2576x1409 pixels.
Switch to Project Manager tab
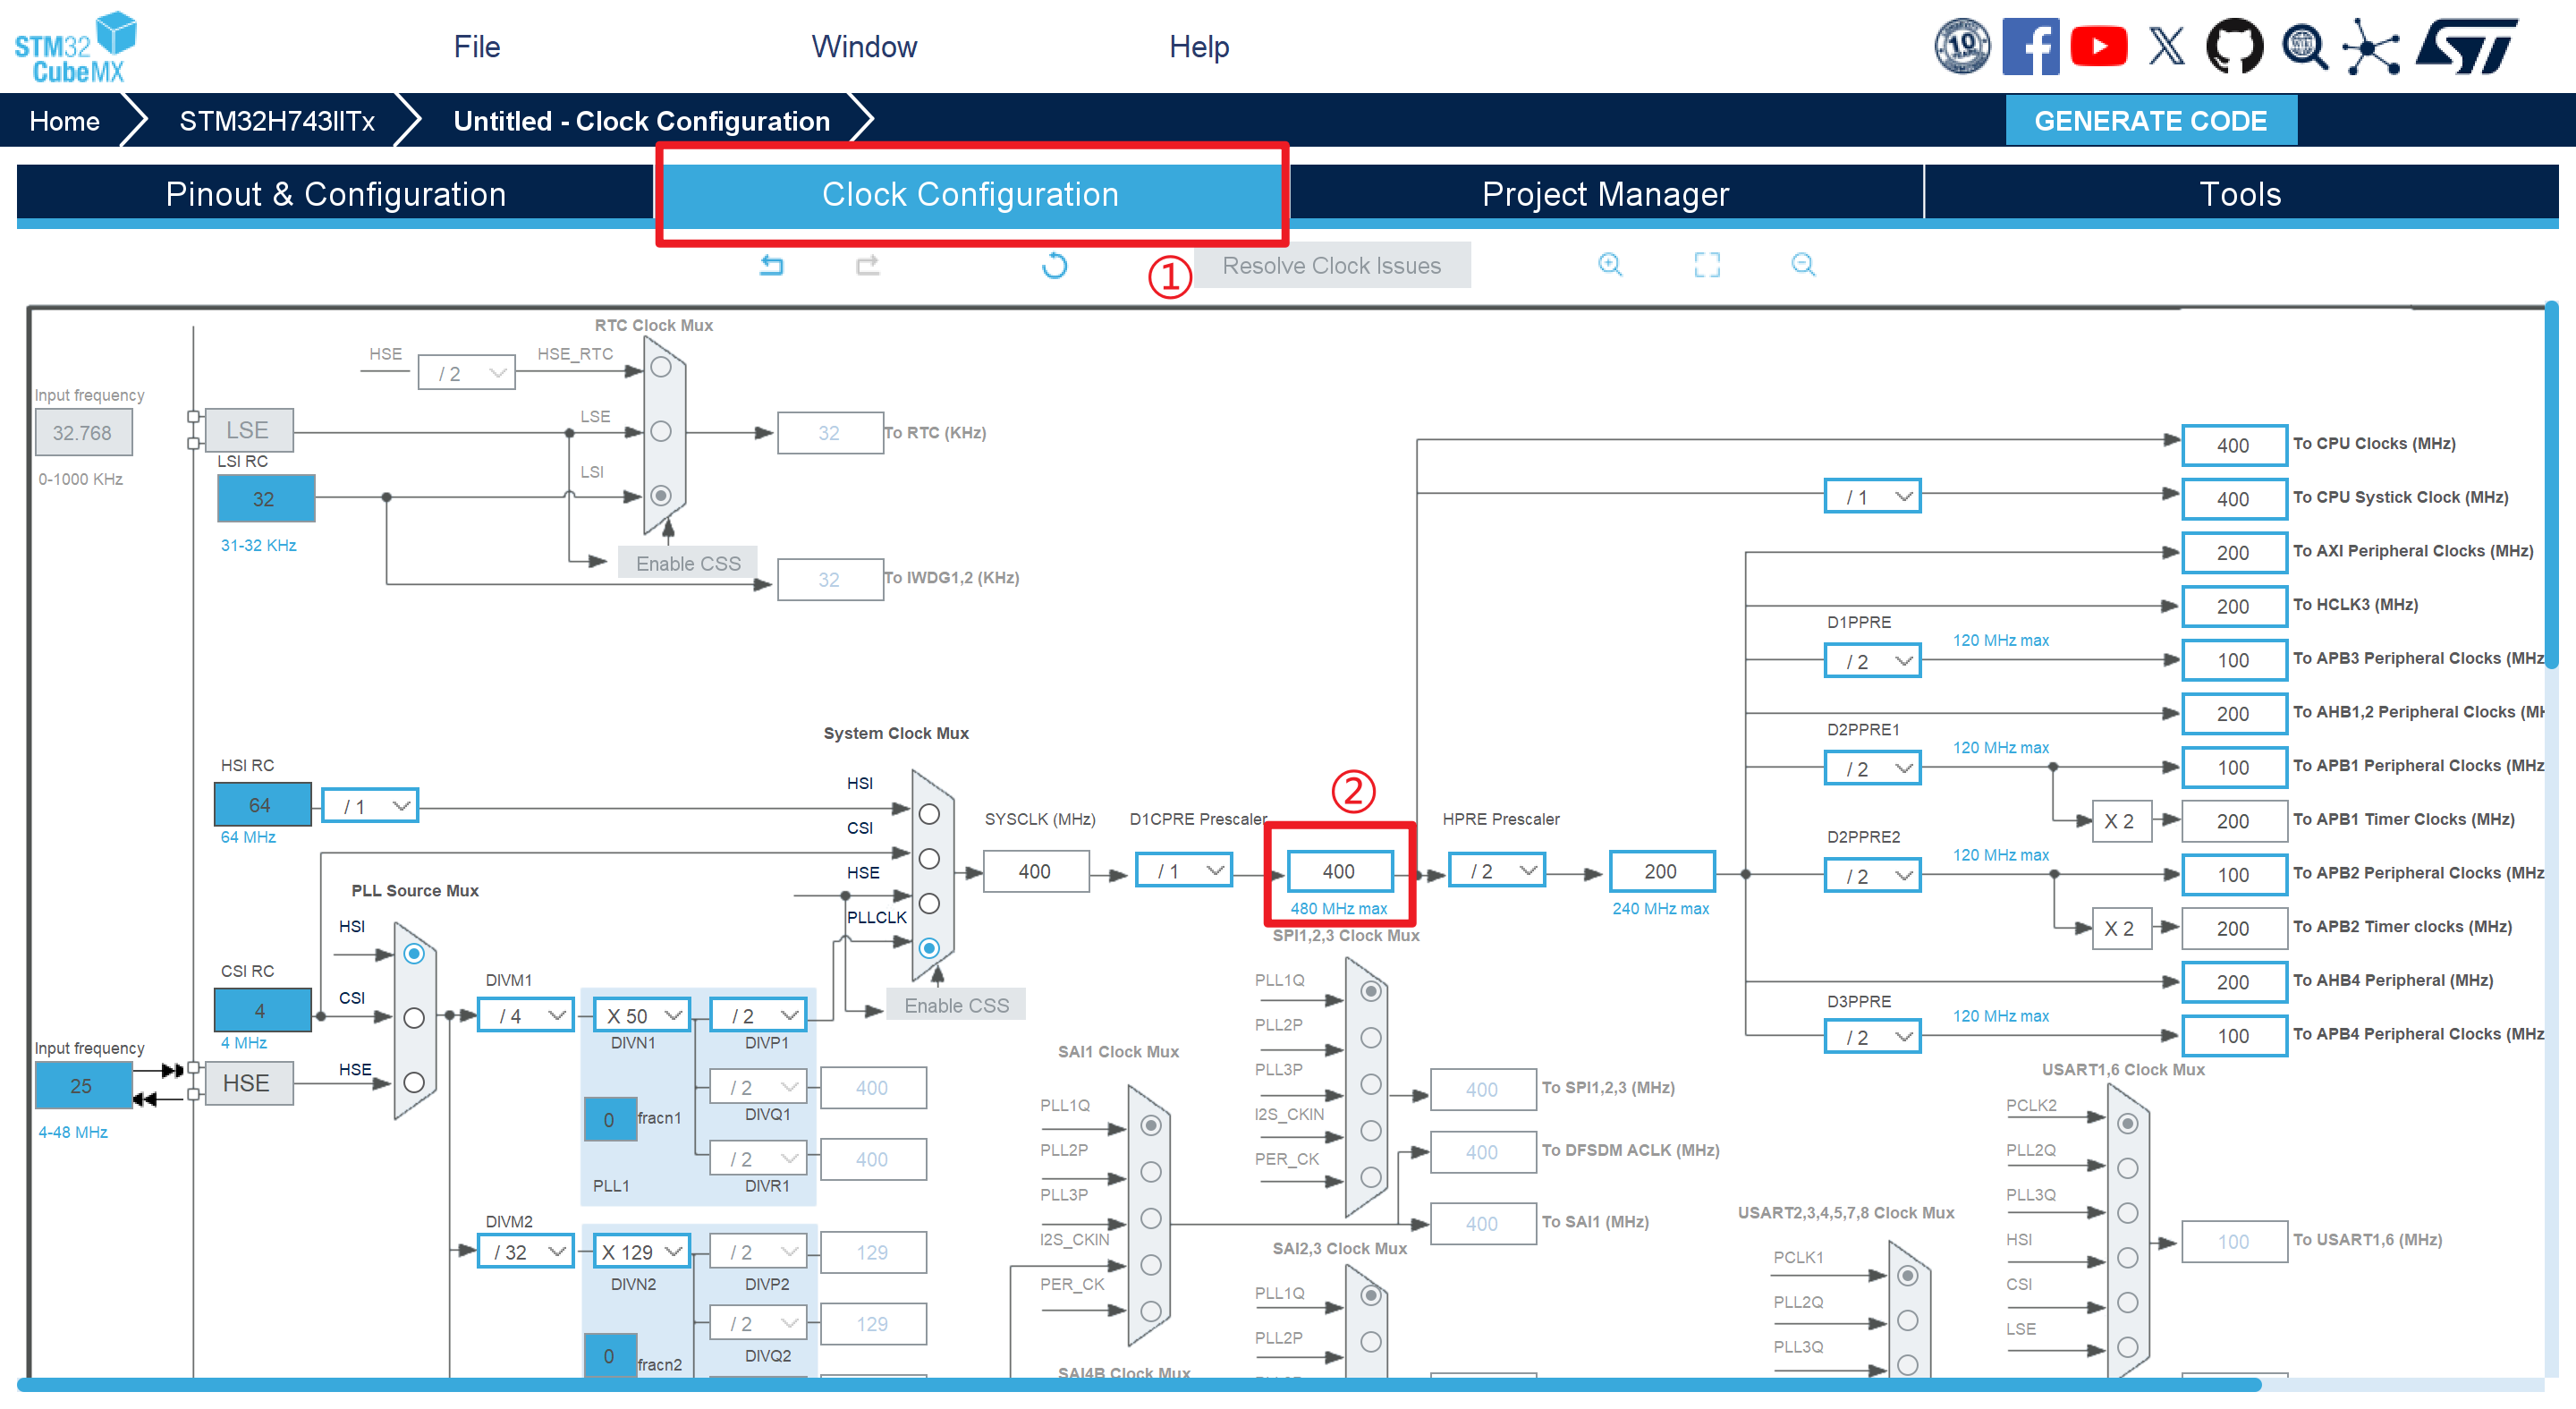click(1606, 193)
